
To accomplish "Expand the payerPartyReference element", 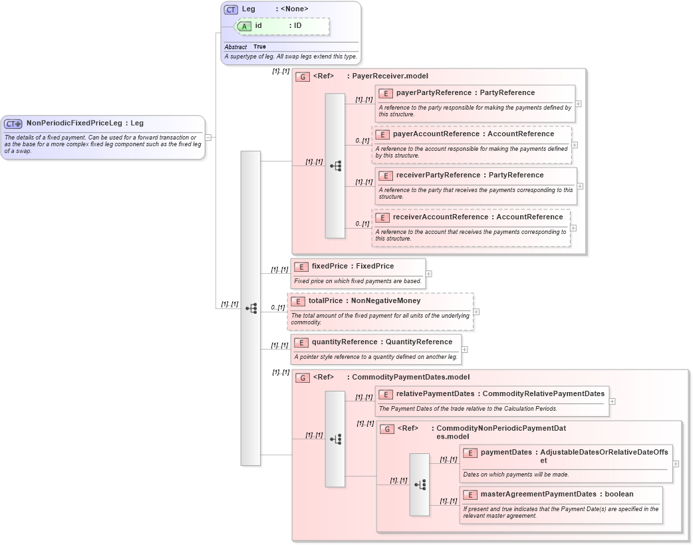I will [x=578, y=104].
